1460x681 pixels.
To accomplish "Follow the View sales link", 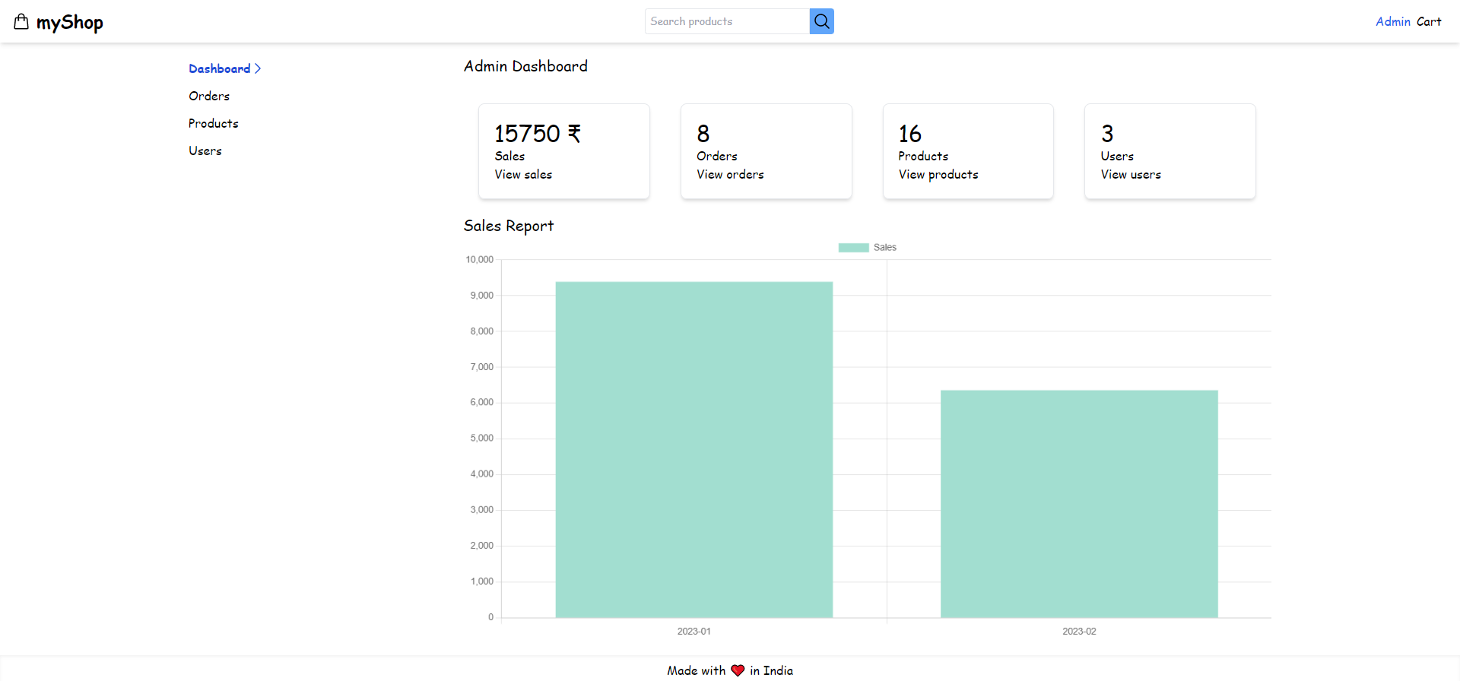I will tap(523, 174).
